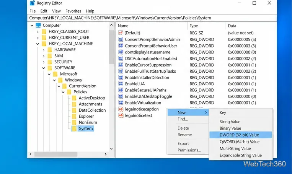Click the HKEY_CURRENT_USER folder icon
The width and height of the screenshot is (292, 174).
coord(44,37)
